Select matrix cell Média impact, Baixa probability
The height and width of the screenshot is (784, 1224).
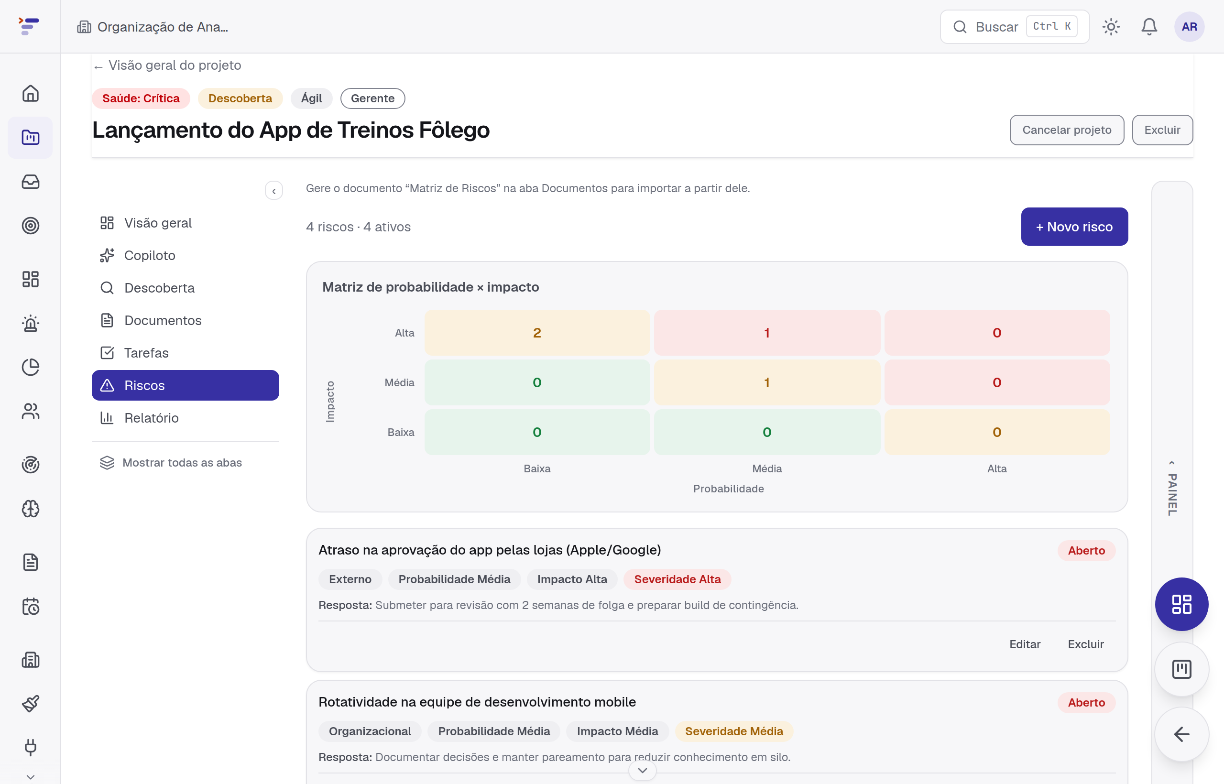(536, 382)
